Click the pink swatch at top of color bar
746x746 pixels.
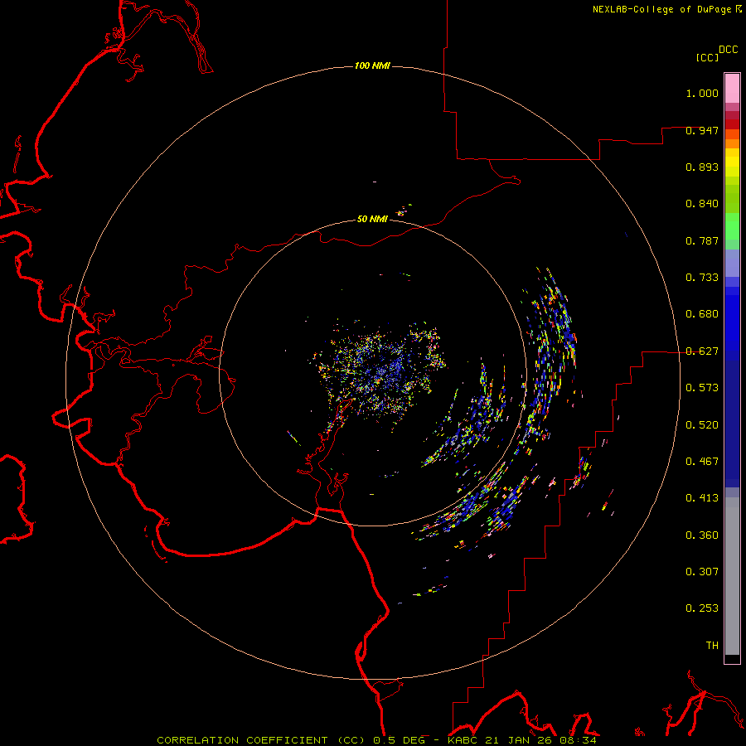(732, 88)
